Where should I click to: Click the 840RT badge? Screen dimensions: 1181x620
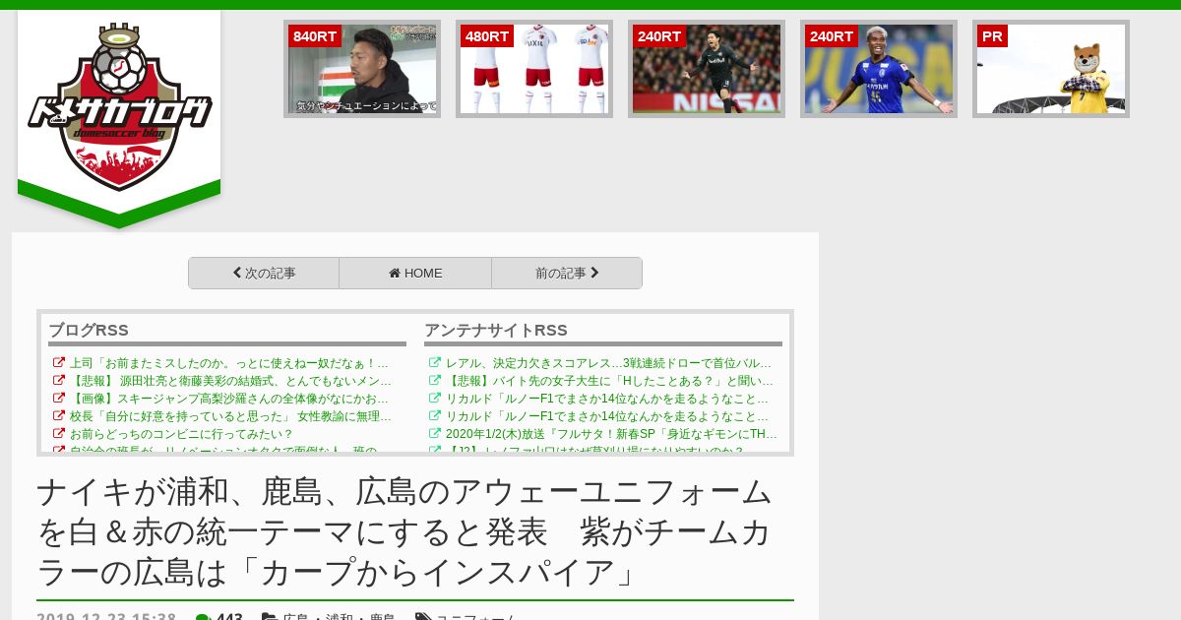click(315, 36)
